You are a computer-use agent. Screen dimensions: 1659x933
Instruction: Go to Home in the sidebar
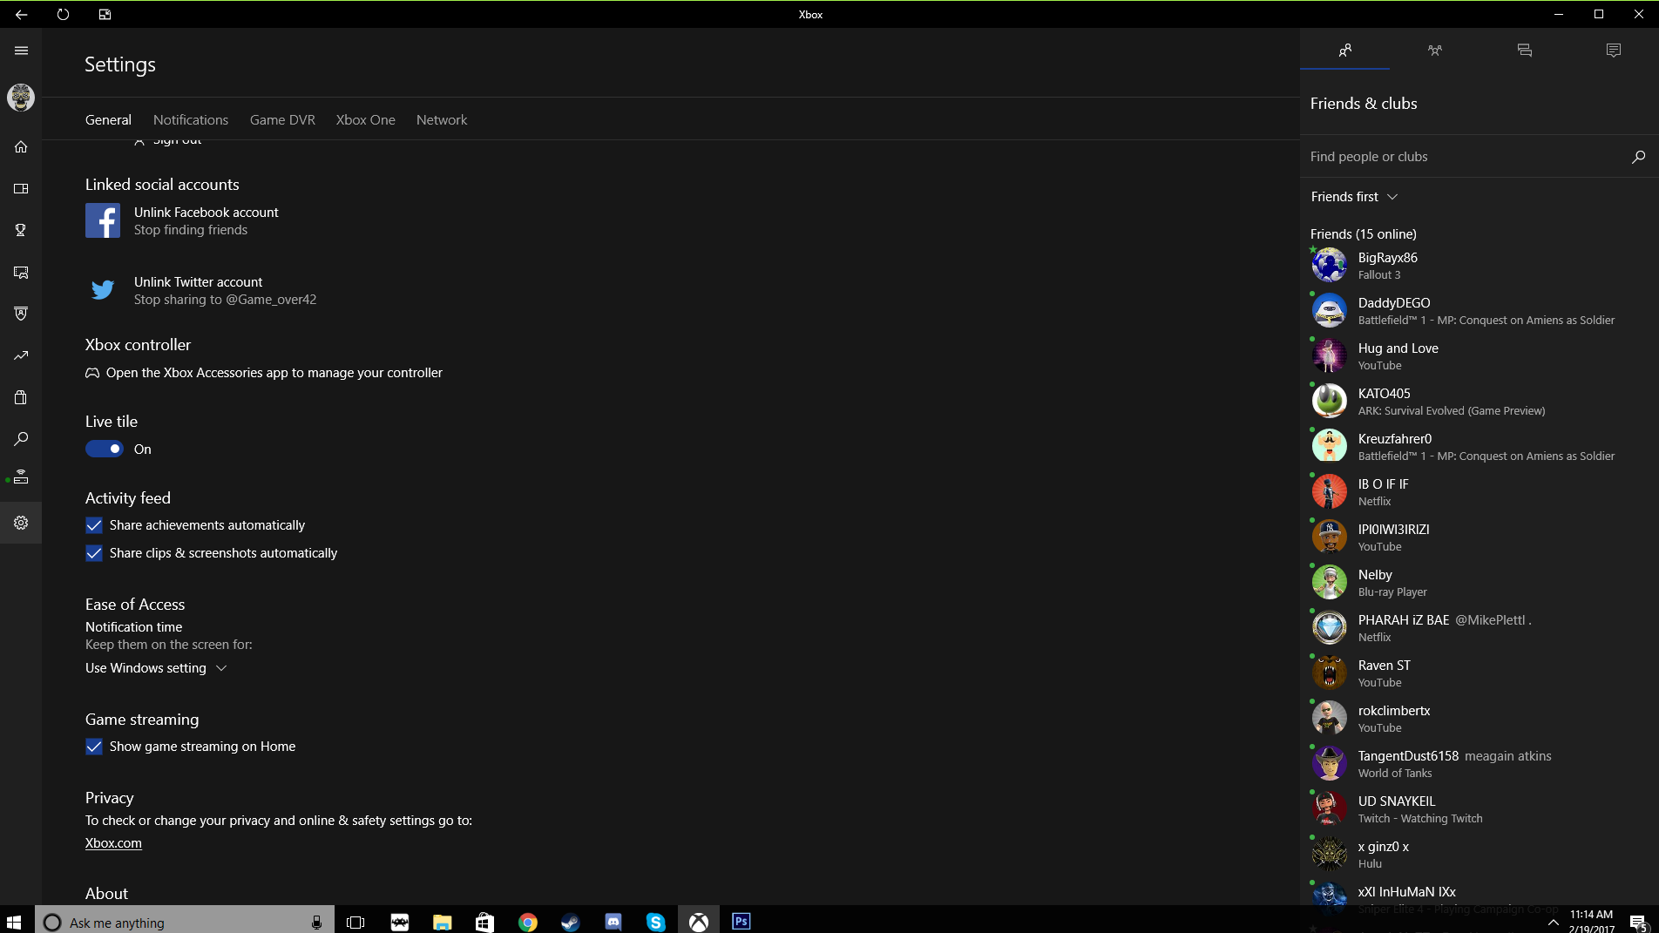pyautogui.click(x=21, y=146)
